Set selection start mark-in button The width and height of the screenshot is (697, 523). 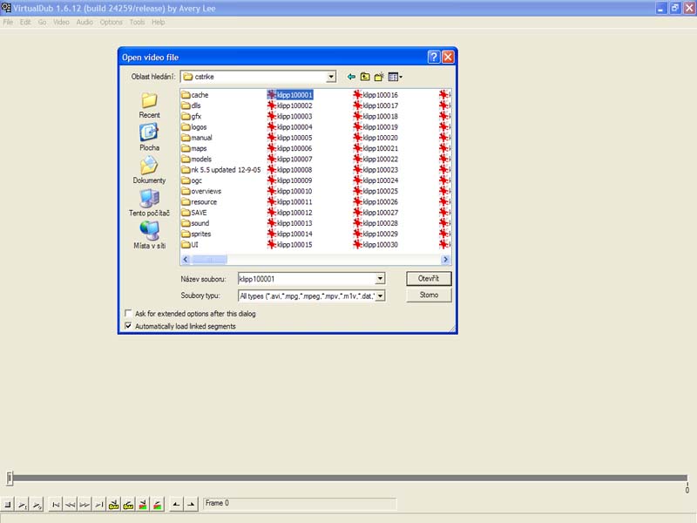click(177, 505)
